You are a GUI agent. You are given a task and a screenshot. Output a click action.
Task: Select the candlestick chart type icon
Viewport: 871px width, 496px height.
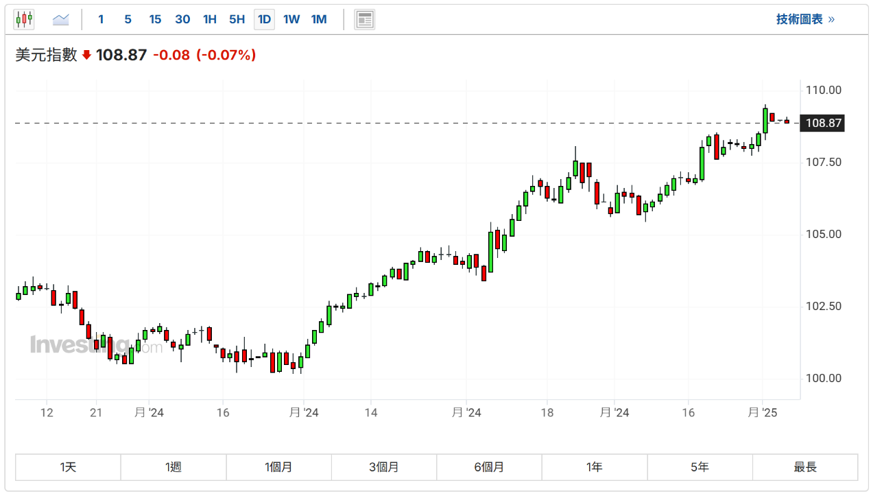point(24,19)
